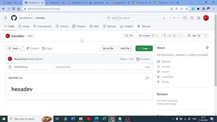Open the Star lists dropdown arrow
This screenshot has height=122, width=217.
coord(206,36)
